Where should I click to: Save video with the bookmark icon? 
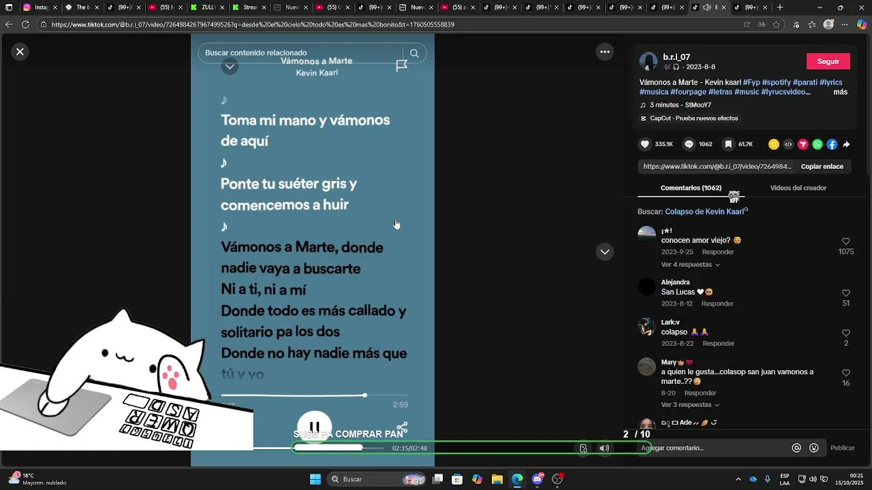(728, 144)
